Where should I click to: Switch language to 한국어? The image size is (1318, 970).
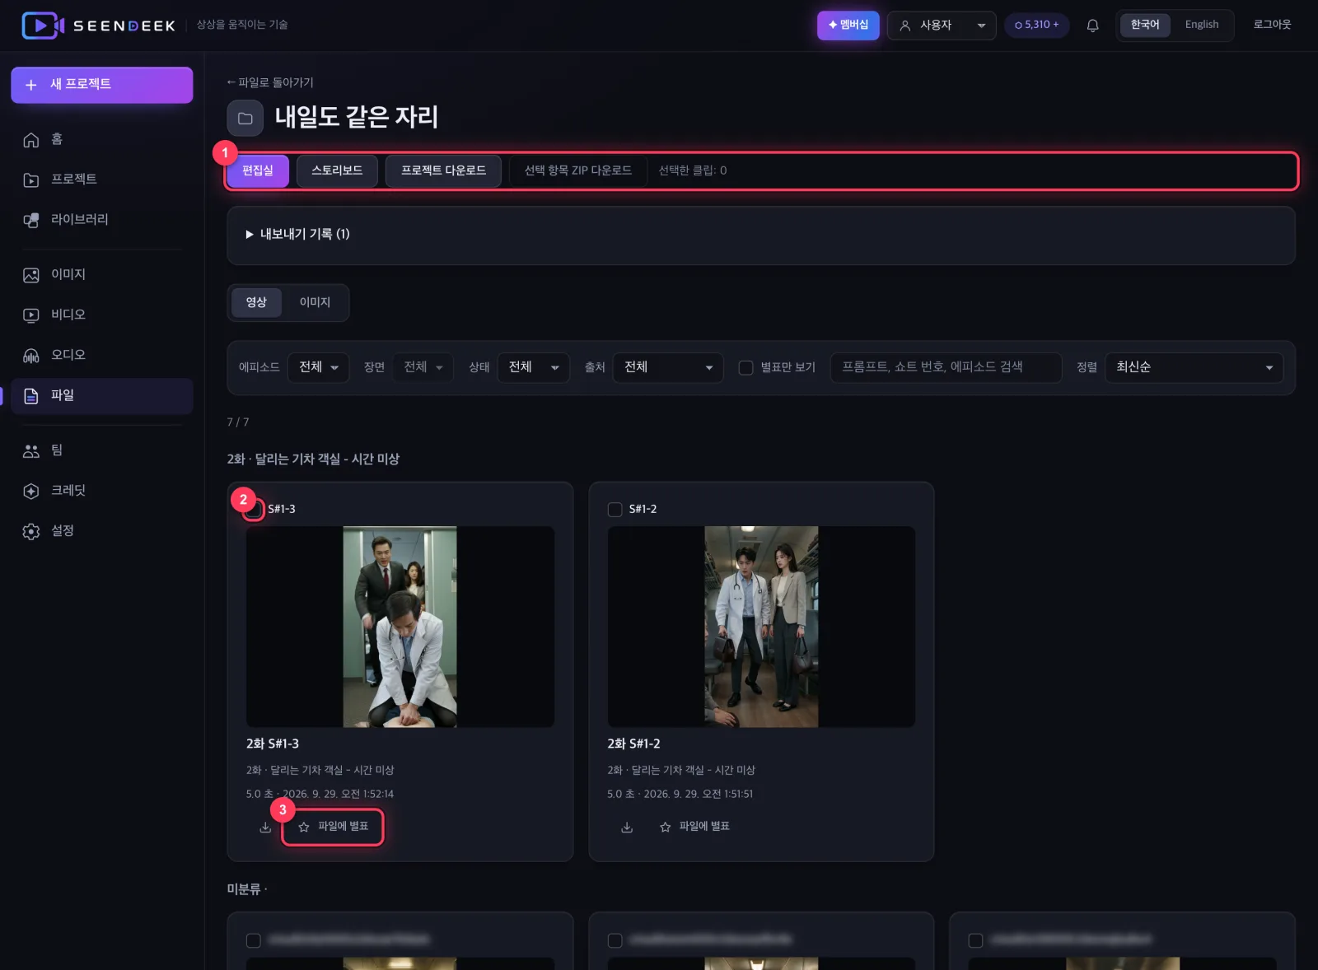1145,25
